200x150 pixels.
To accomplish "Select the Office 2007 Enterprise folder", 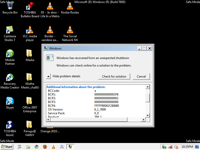I will coord(30,105).
